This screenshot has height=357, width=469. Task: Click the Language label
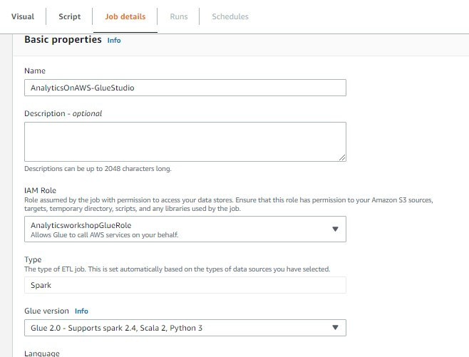[x=43, y=353]
